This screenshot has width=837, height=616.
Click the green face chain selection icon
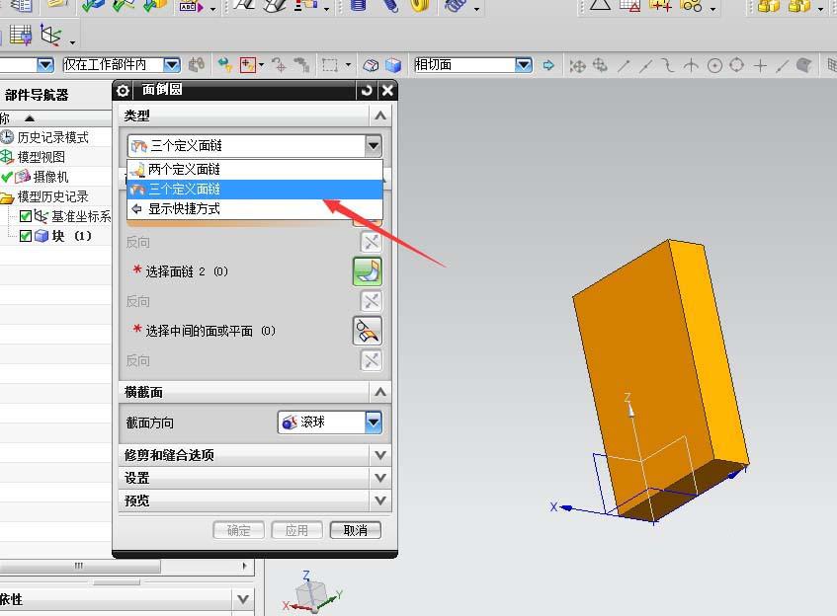click(367, 269)
